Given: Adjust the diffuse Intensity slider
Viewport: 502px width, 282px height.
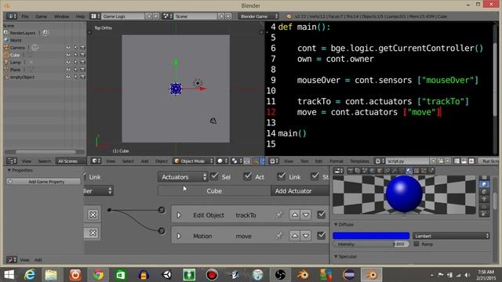Looking at the screenshot, I should click(x=371, y=244).
